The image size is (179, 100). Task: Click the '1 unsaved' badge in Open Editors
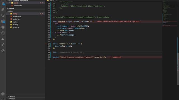pyautogui.click(x=24, y=1)
